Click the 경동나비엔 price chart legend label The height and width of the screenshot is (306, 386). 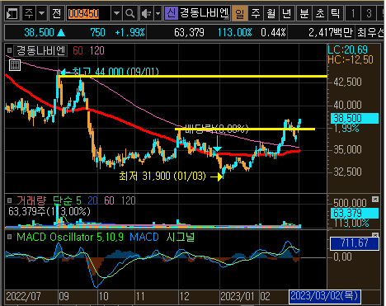tap(40, 50)
